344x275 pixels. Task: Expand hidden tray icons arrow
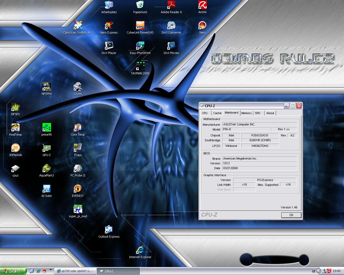pos(319,271)
